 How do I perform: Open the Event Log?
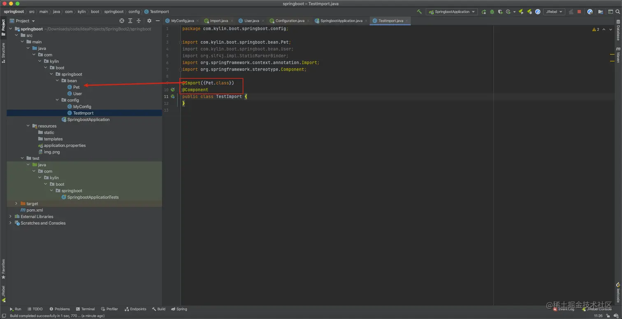[x=564, y=309]
